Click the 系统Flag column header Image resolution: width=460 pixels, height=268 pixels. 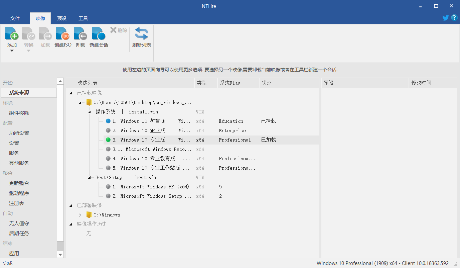coord(238,83)
